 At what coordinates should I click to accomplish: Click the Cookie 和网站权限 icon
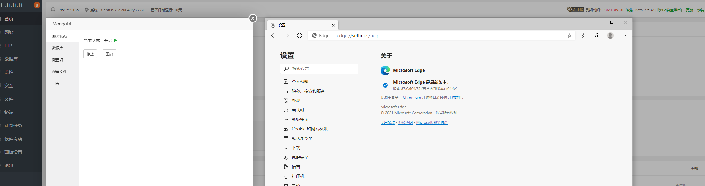click(x=286, y=129)
